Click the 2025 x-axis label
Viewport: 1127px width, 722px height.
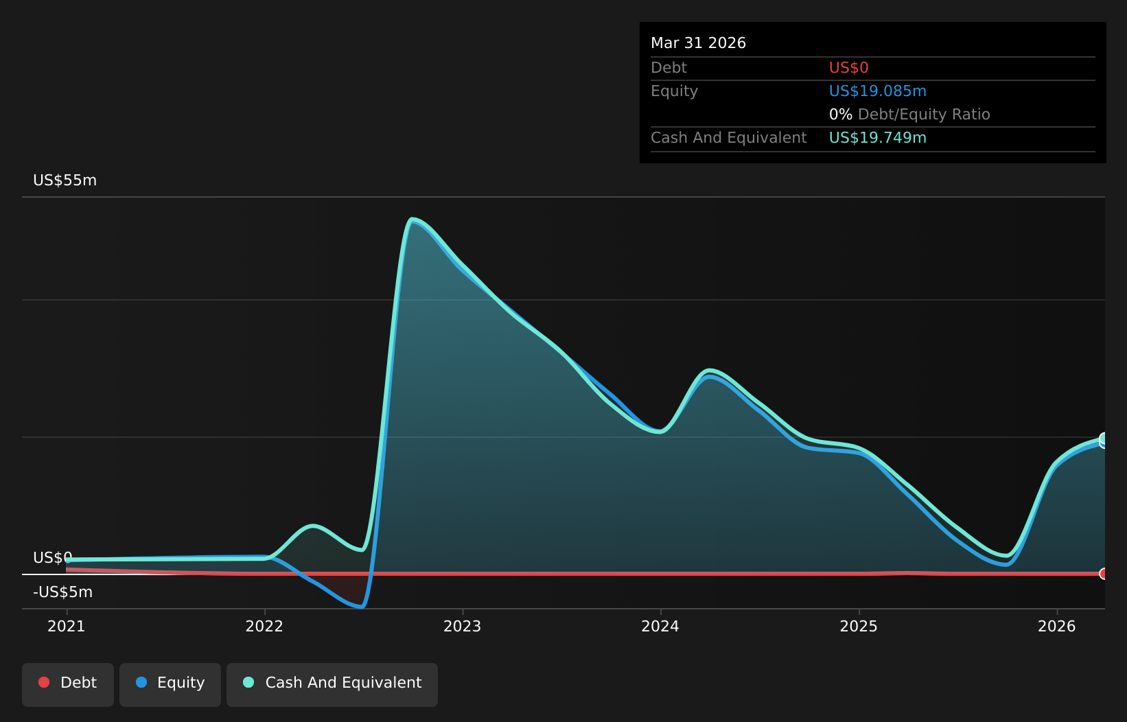click(x=859, y=626)
